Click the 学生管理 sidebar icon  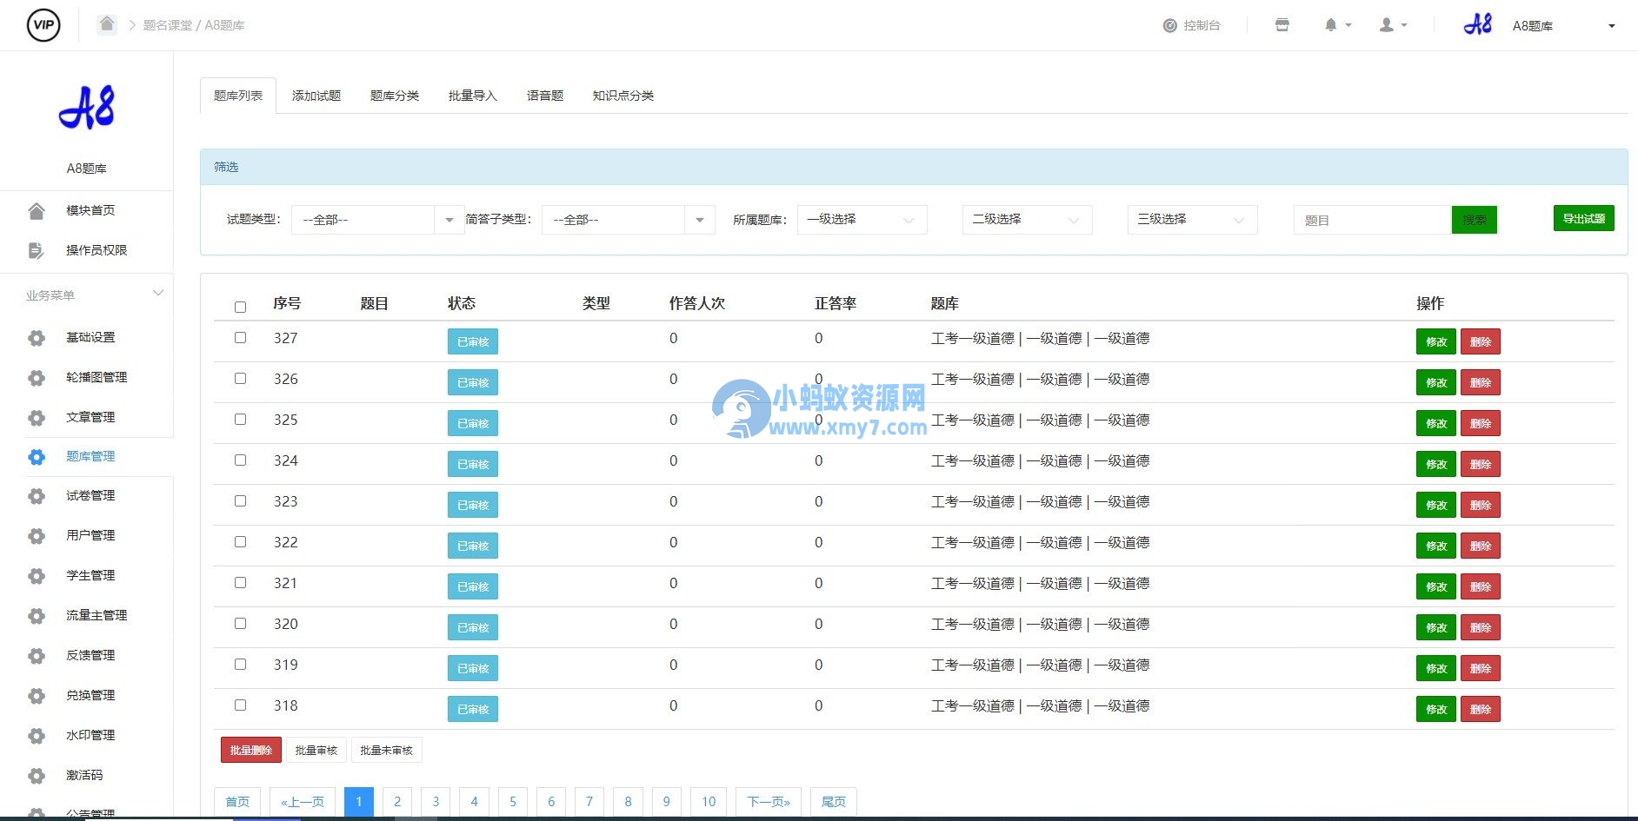pos(37,576)
